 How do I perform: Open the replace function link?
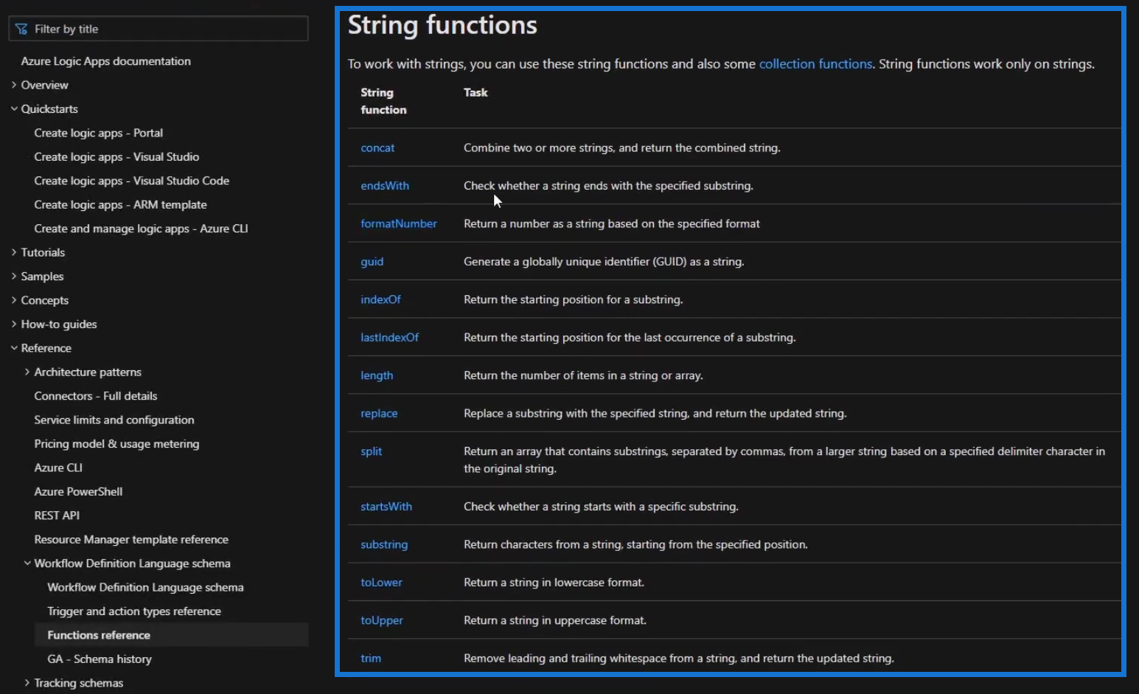(x=379, y=414)
